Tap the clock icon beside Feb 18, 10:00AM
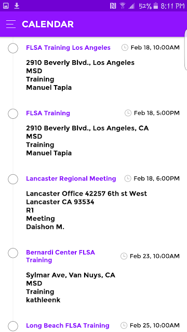 click(125, 48)
